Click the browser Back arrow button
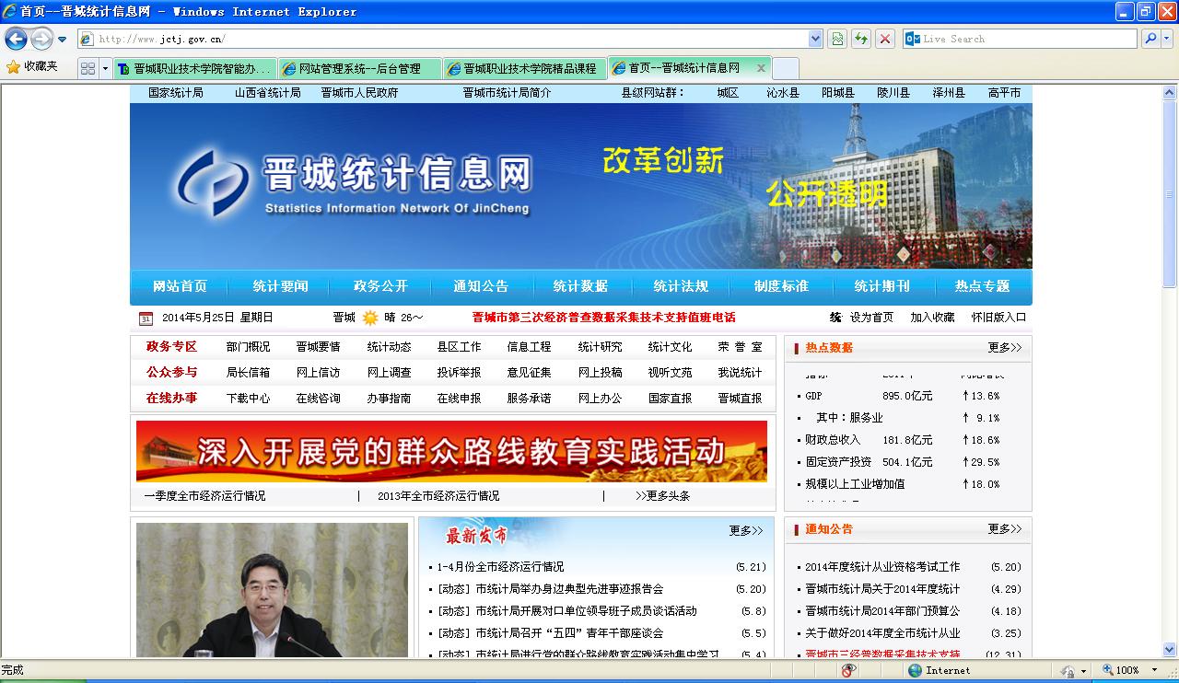The width and height of the screenshot is (1179, 683). pyautogui.click(x=17, y=39)
